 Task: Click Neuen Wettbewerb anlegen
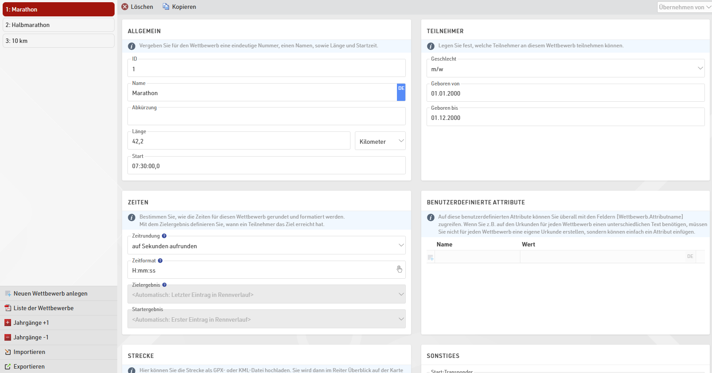50,293
